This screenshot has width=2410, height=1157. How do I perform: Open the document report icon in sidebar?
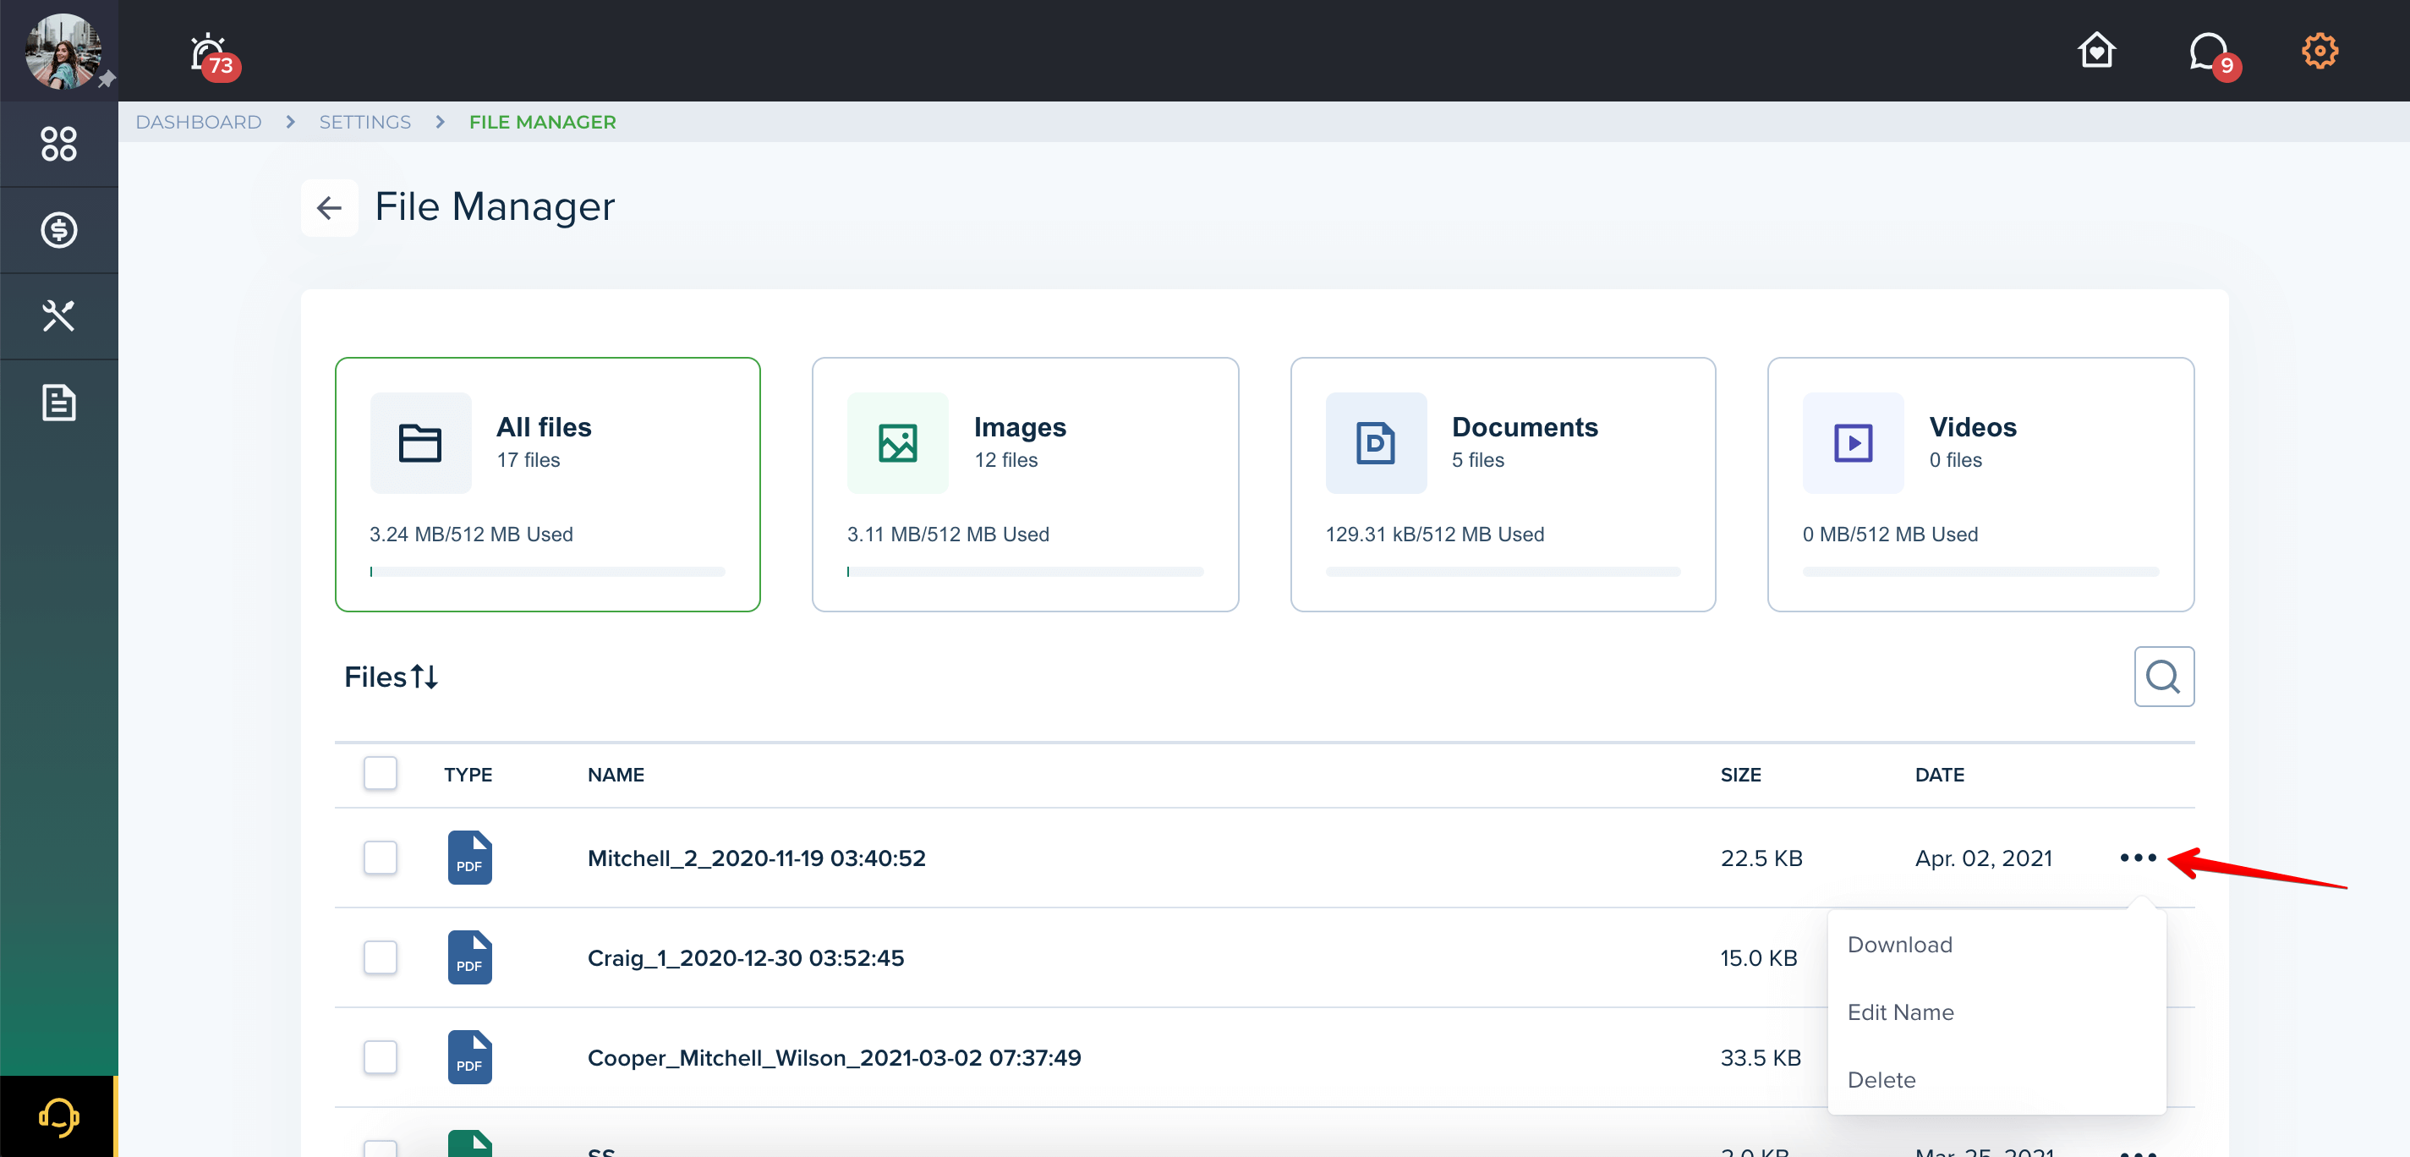(x=59, y=403)
